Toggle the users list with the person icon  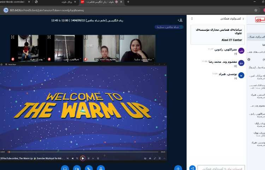click(181, 20)
